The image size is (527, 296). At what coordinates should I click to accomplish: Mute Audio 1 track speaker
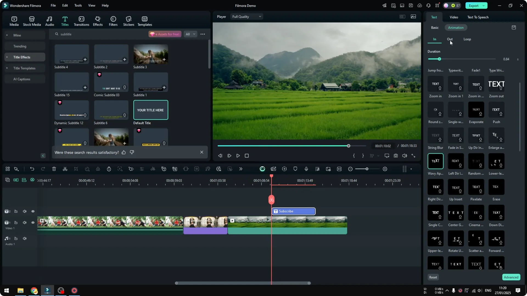tap(25, 238)
